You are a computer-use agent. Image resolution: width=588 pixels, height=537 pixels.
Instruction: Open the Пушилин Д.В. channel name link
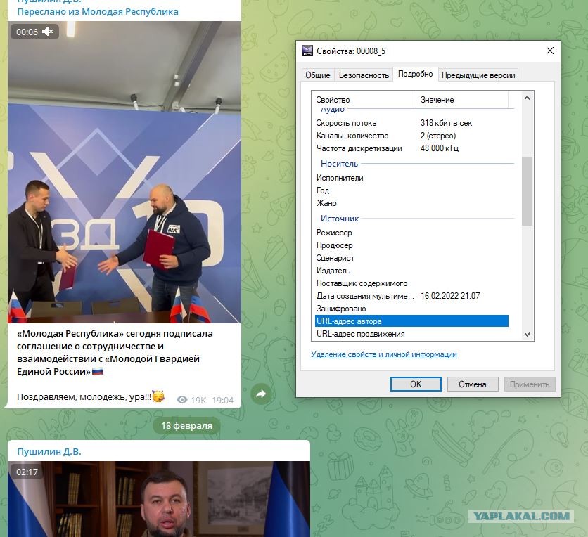click(49, 451)
